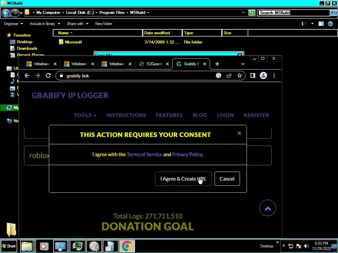Toggle the preview pane icon in Explorer
This screenshot has width=338, height=253.
[321, 24]
